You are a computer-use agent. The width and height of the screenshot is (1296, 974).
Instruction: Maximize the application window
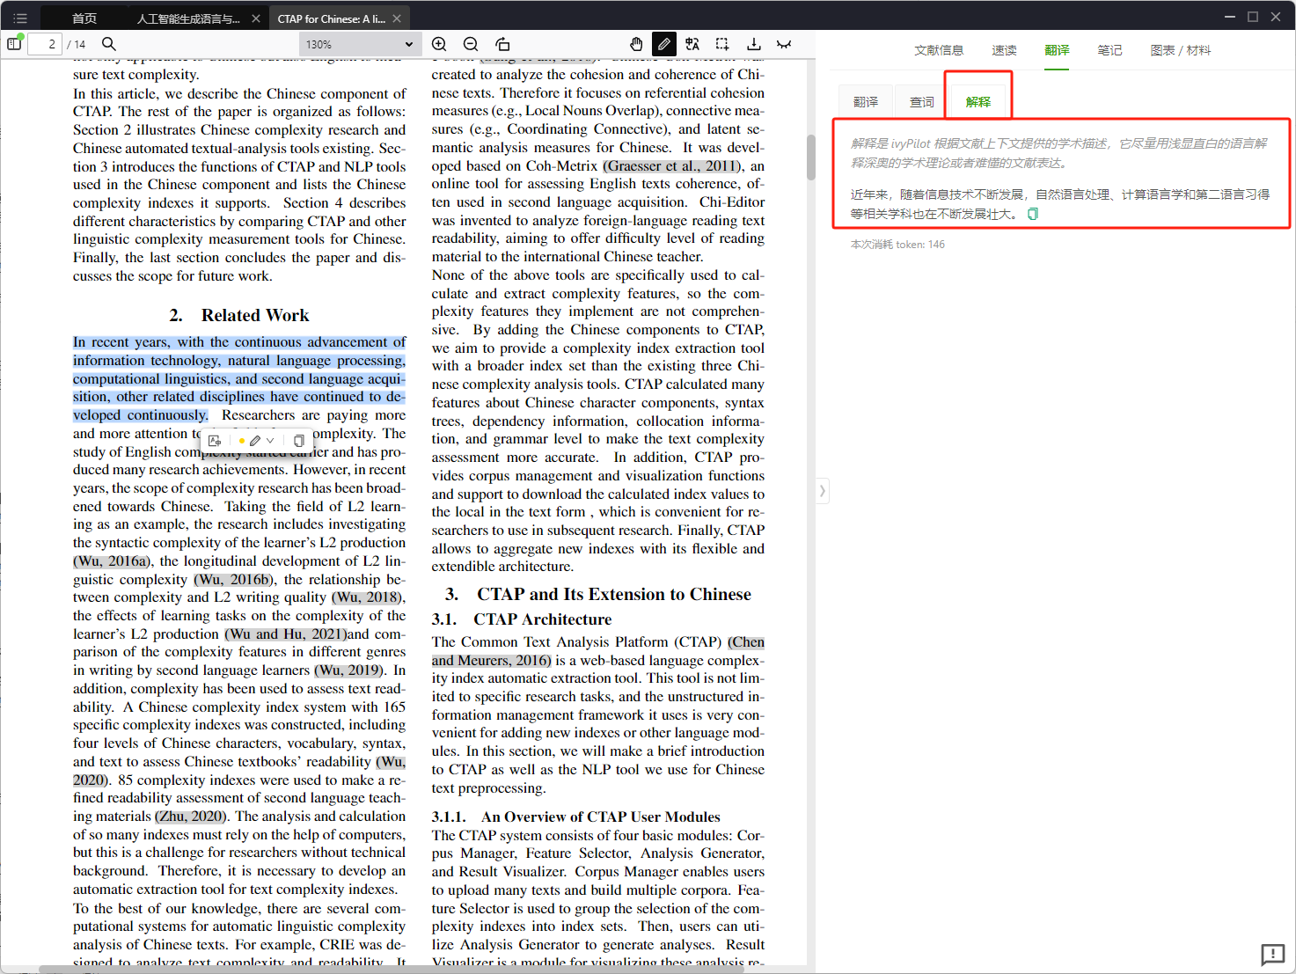tap(1253, 17)
